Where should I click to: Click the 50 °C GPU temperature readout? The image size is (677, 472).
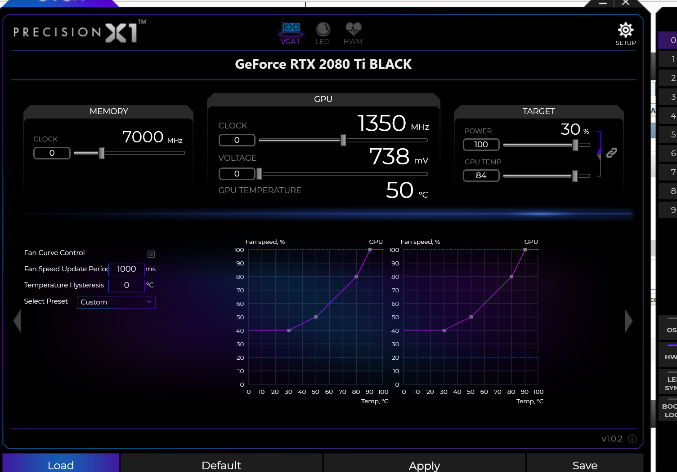[407, 190]
